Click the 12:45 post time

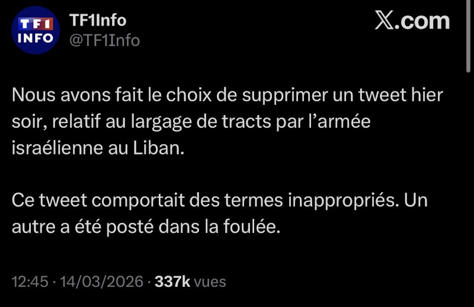coord(30,282)
